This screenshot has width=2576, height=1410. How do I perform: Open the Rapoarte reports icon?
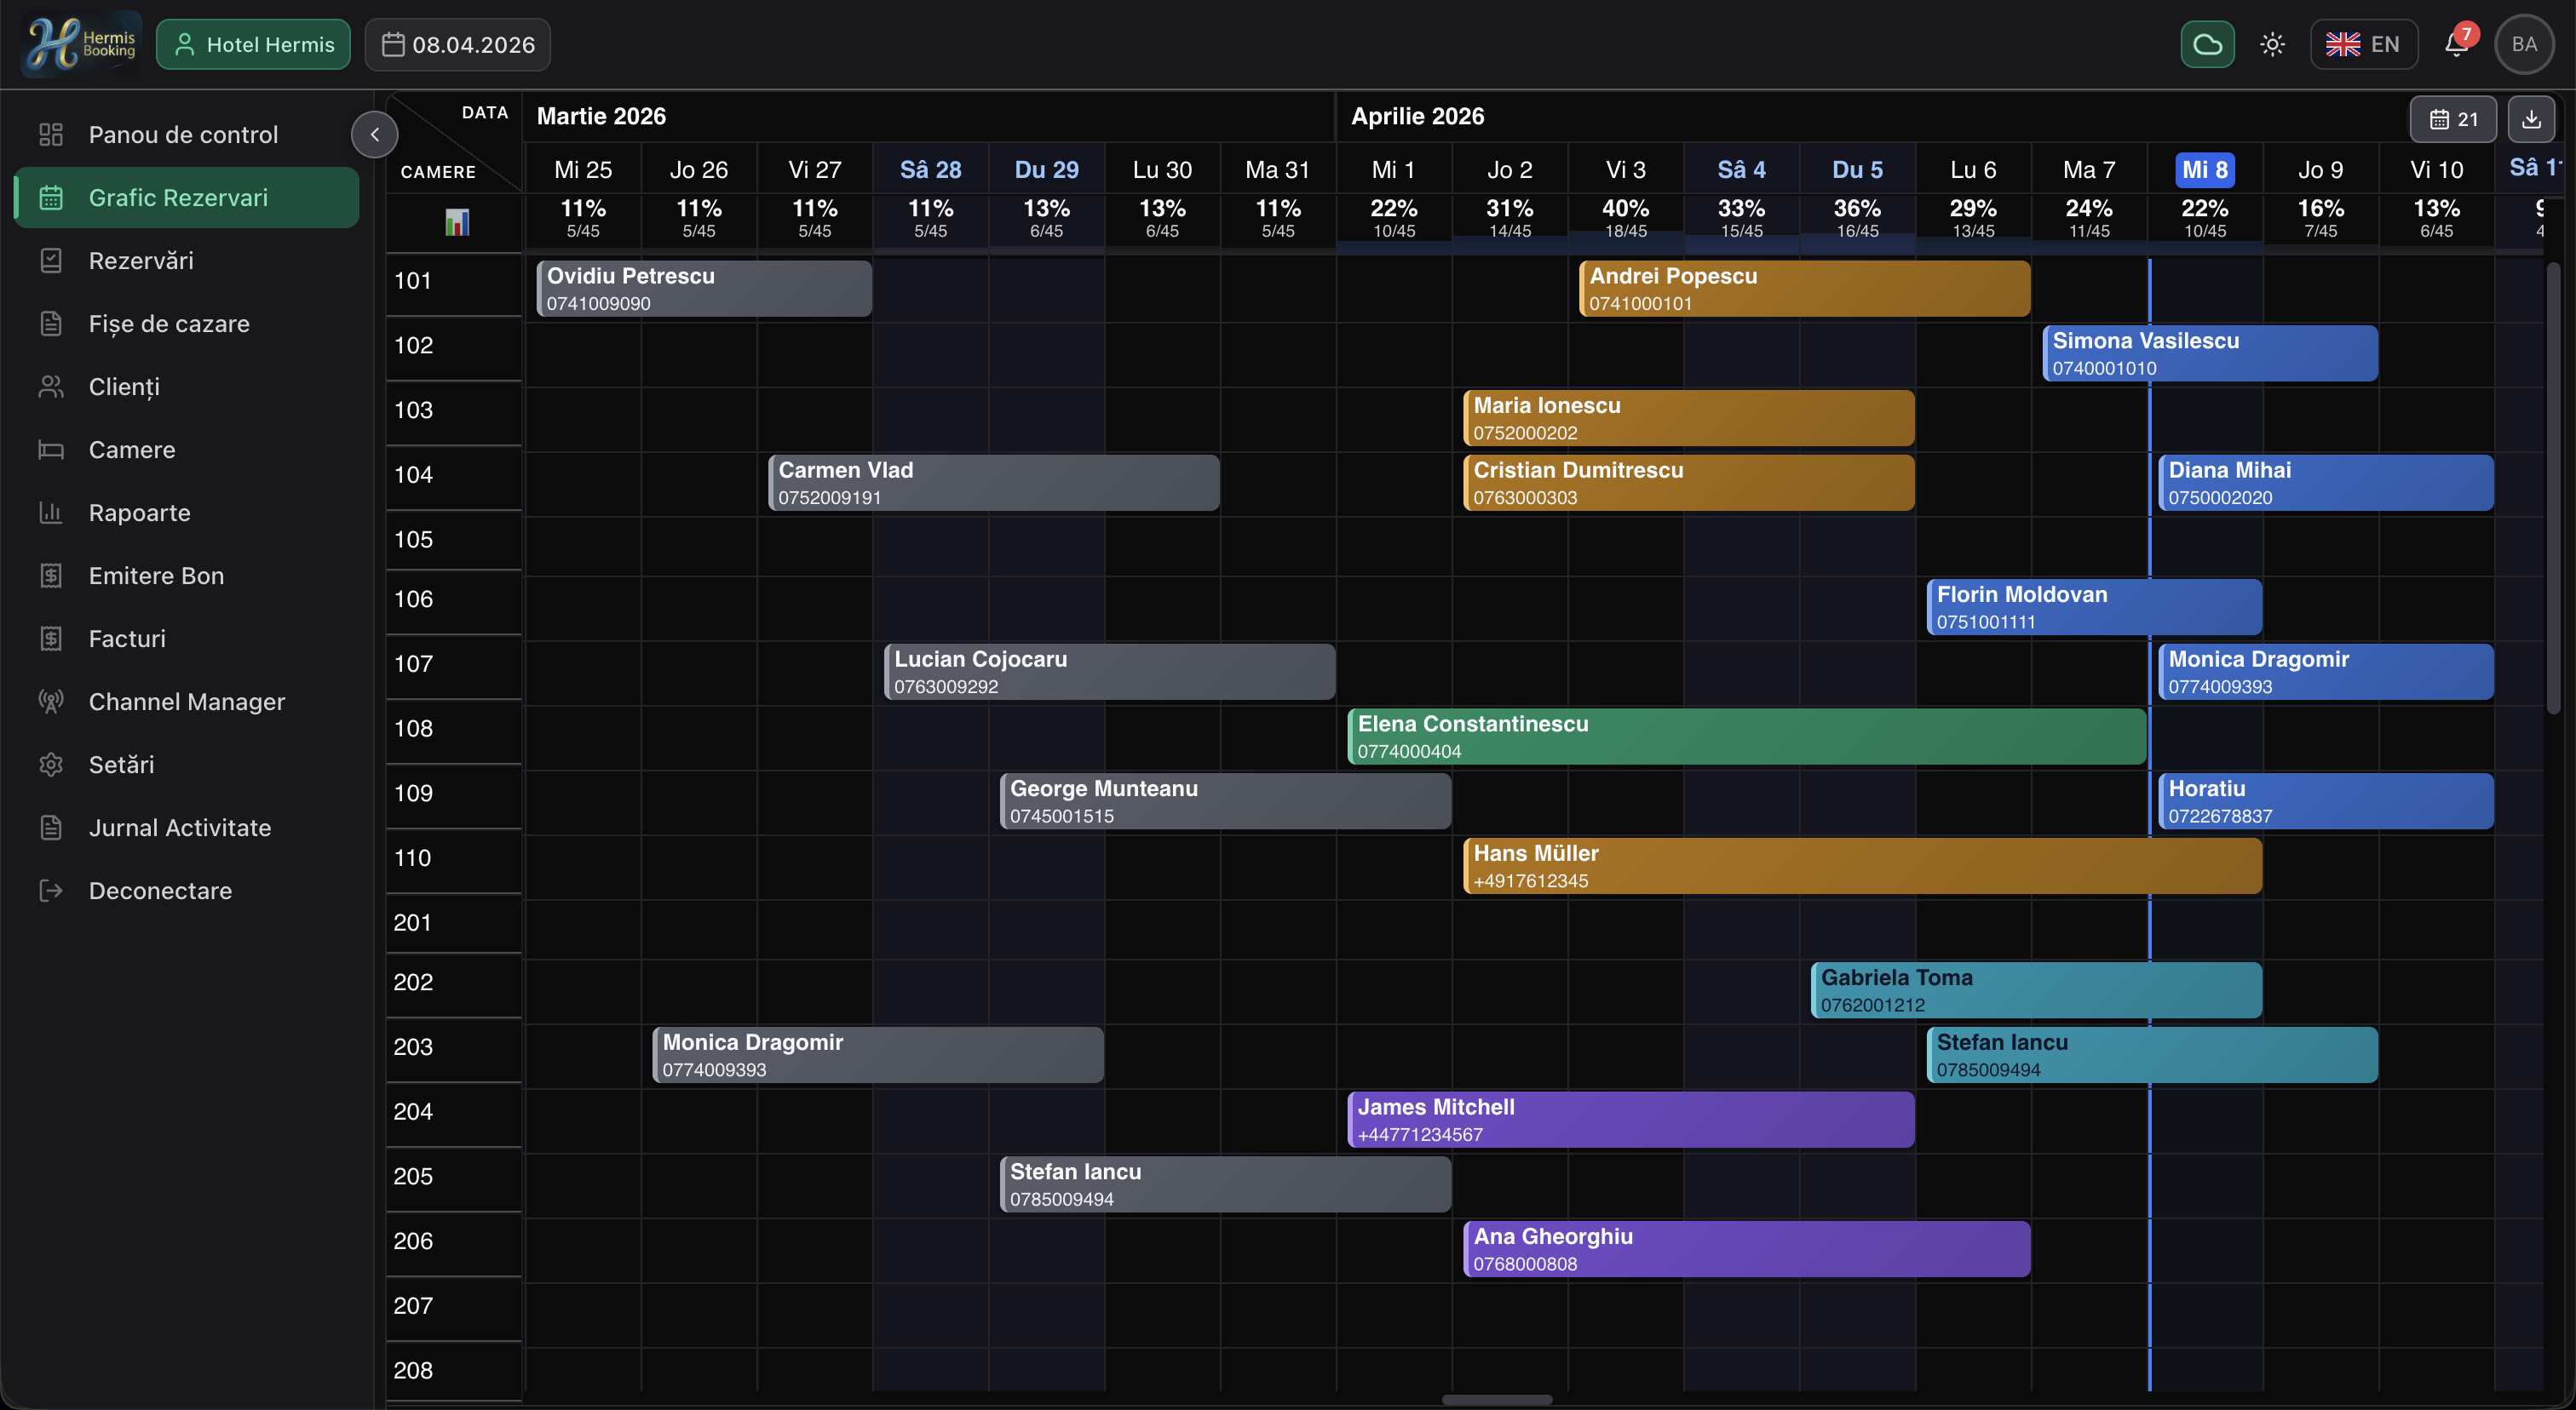pyautogui.click(x=51, y=512)
